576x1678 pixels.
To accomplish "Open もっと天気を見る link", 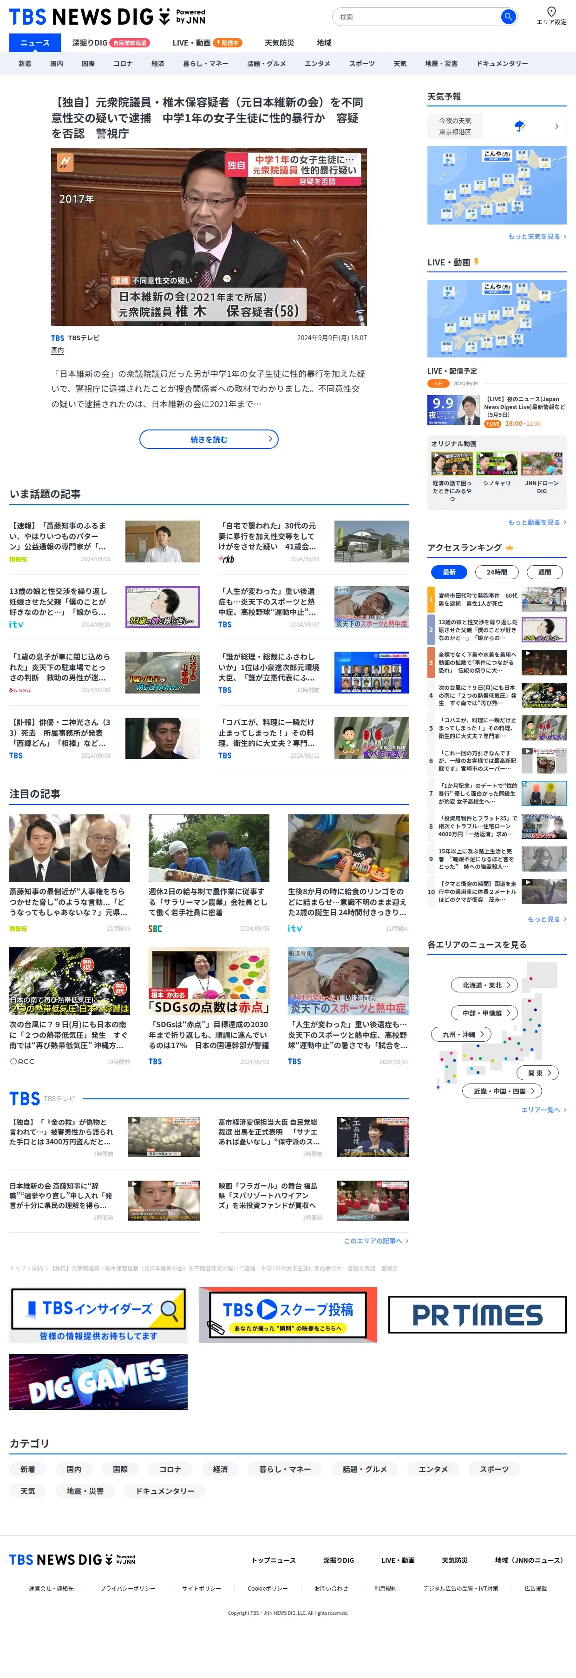I will click(537, 237).
